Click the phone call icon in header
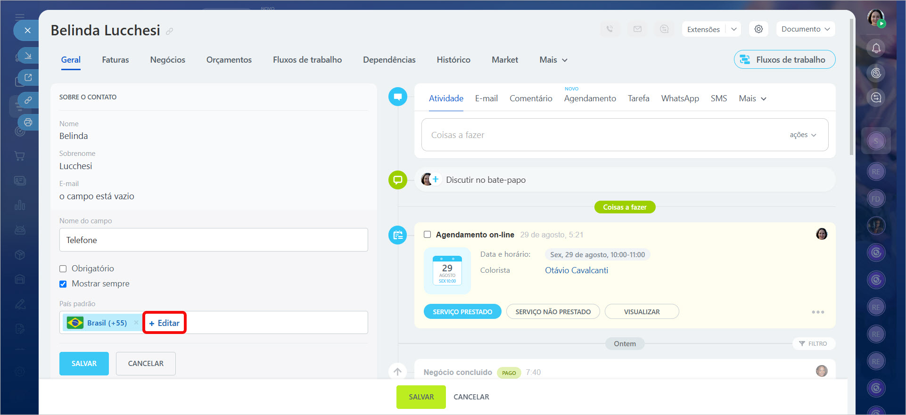This screenshot has height=415, width=906. (x=610, y=29)
